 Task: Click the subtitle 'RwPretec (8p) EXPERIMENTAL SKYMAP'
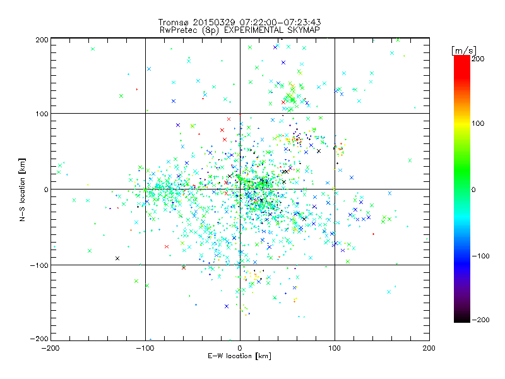(x=240, y=30)
